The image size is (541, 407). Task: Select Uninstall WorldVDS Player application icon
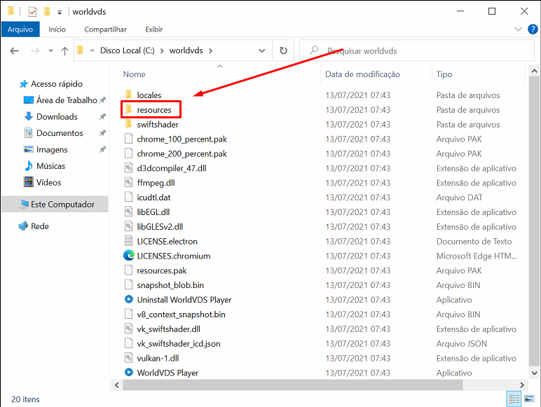[129, 299]
